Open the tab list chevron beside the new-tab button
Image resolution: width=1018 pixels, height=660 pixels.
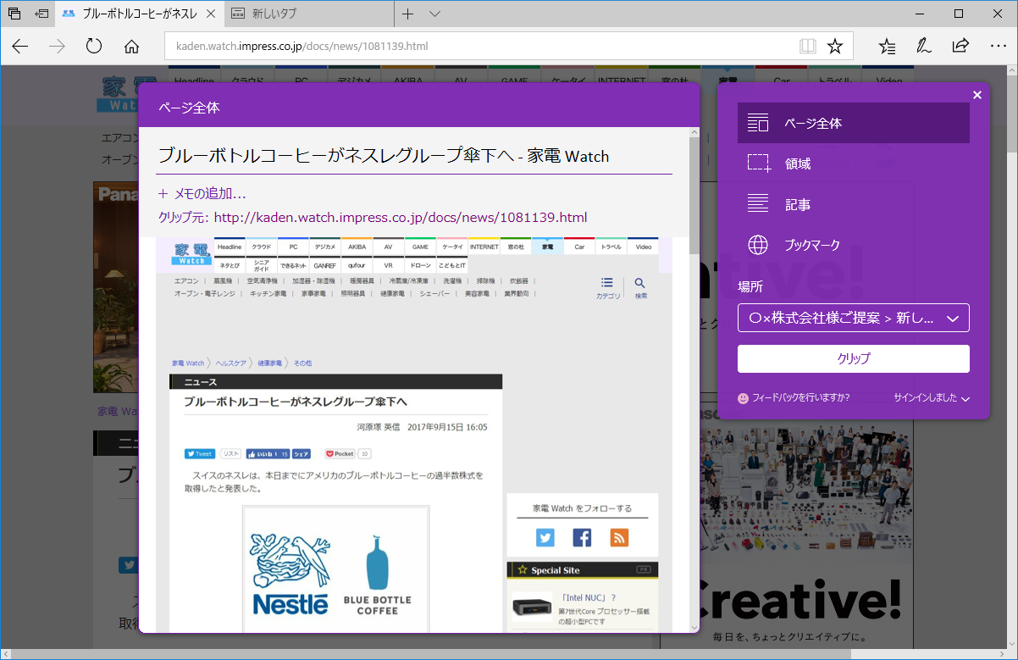click(434, 14)
